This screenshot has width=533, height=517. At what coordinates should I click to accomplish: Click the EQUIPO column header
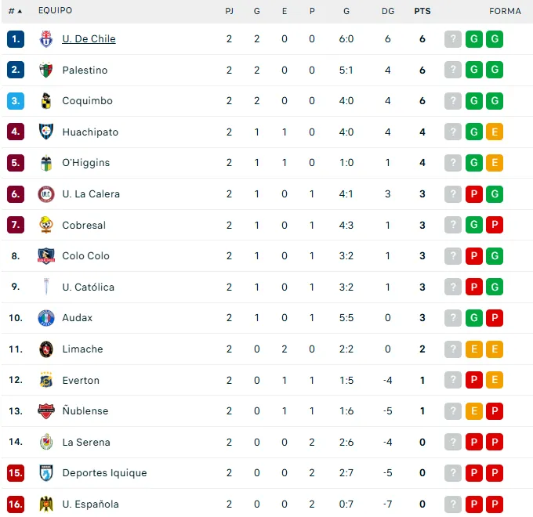point(54,11)
